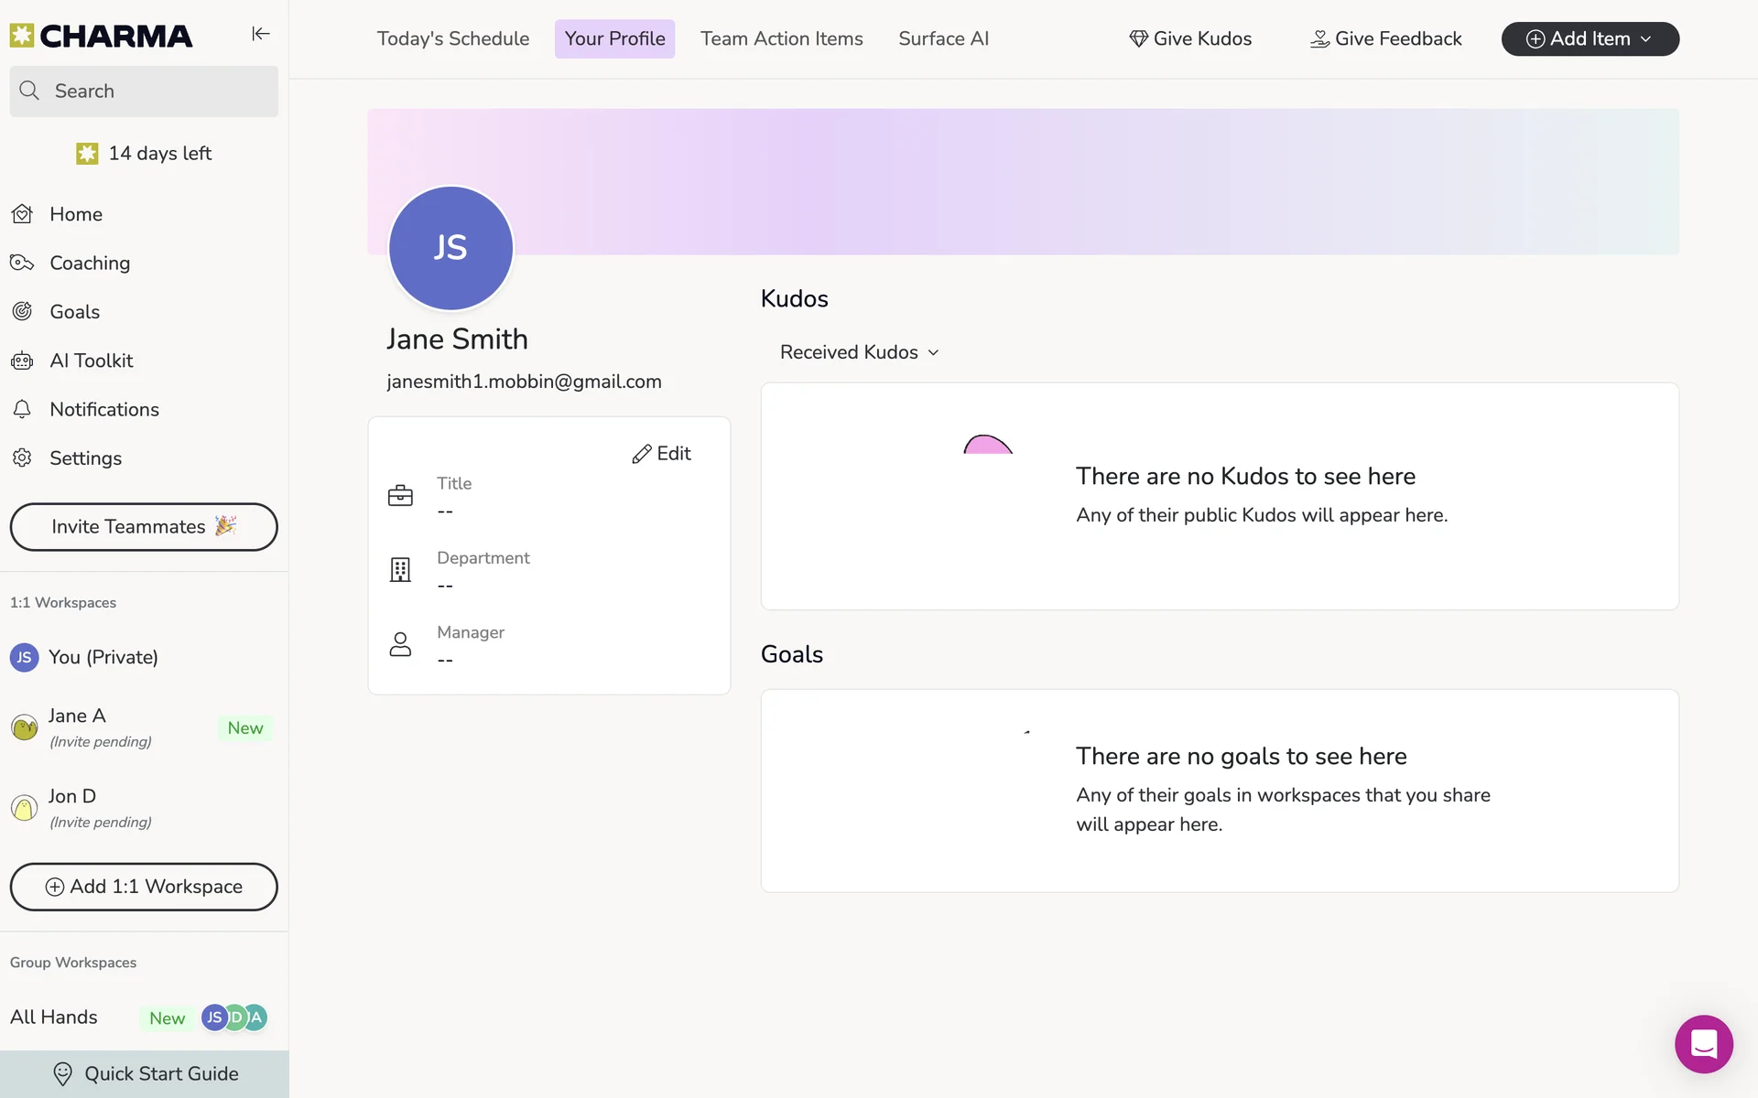Open the Add Item dropdown
1758x1098 pixels.
coord(1590,39)
